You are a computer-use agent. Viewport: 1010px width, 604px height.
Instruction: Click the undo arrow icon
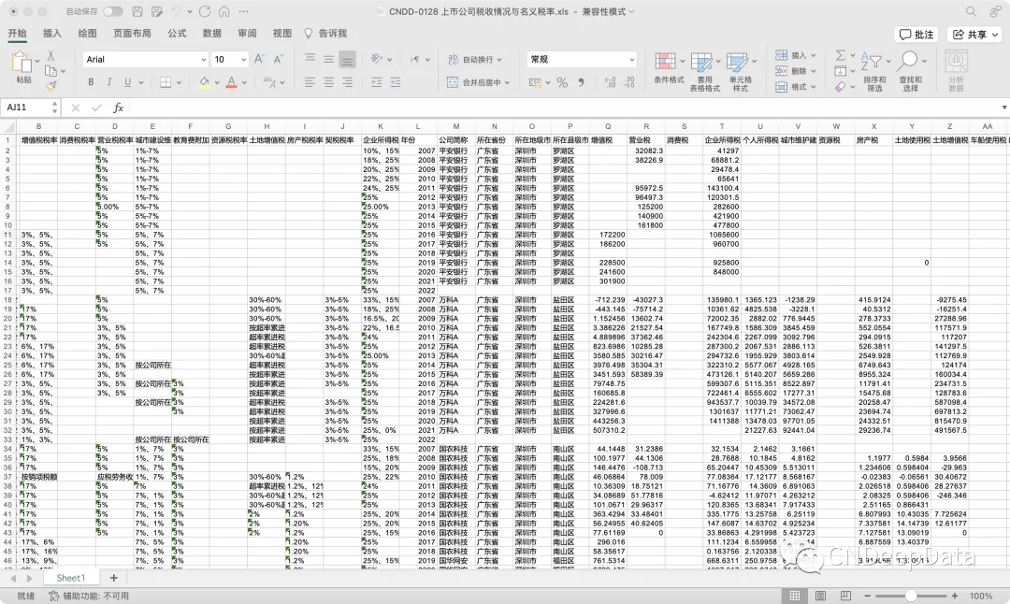(177, 11)
